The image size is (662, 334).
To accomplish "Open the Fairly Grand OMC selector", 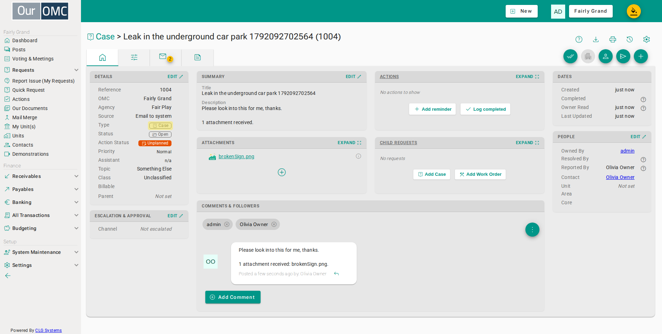I will click(591, 11).
